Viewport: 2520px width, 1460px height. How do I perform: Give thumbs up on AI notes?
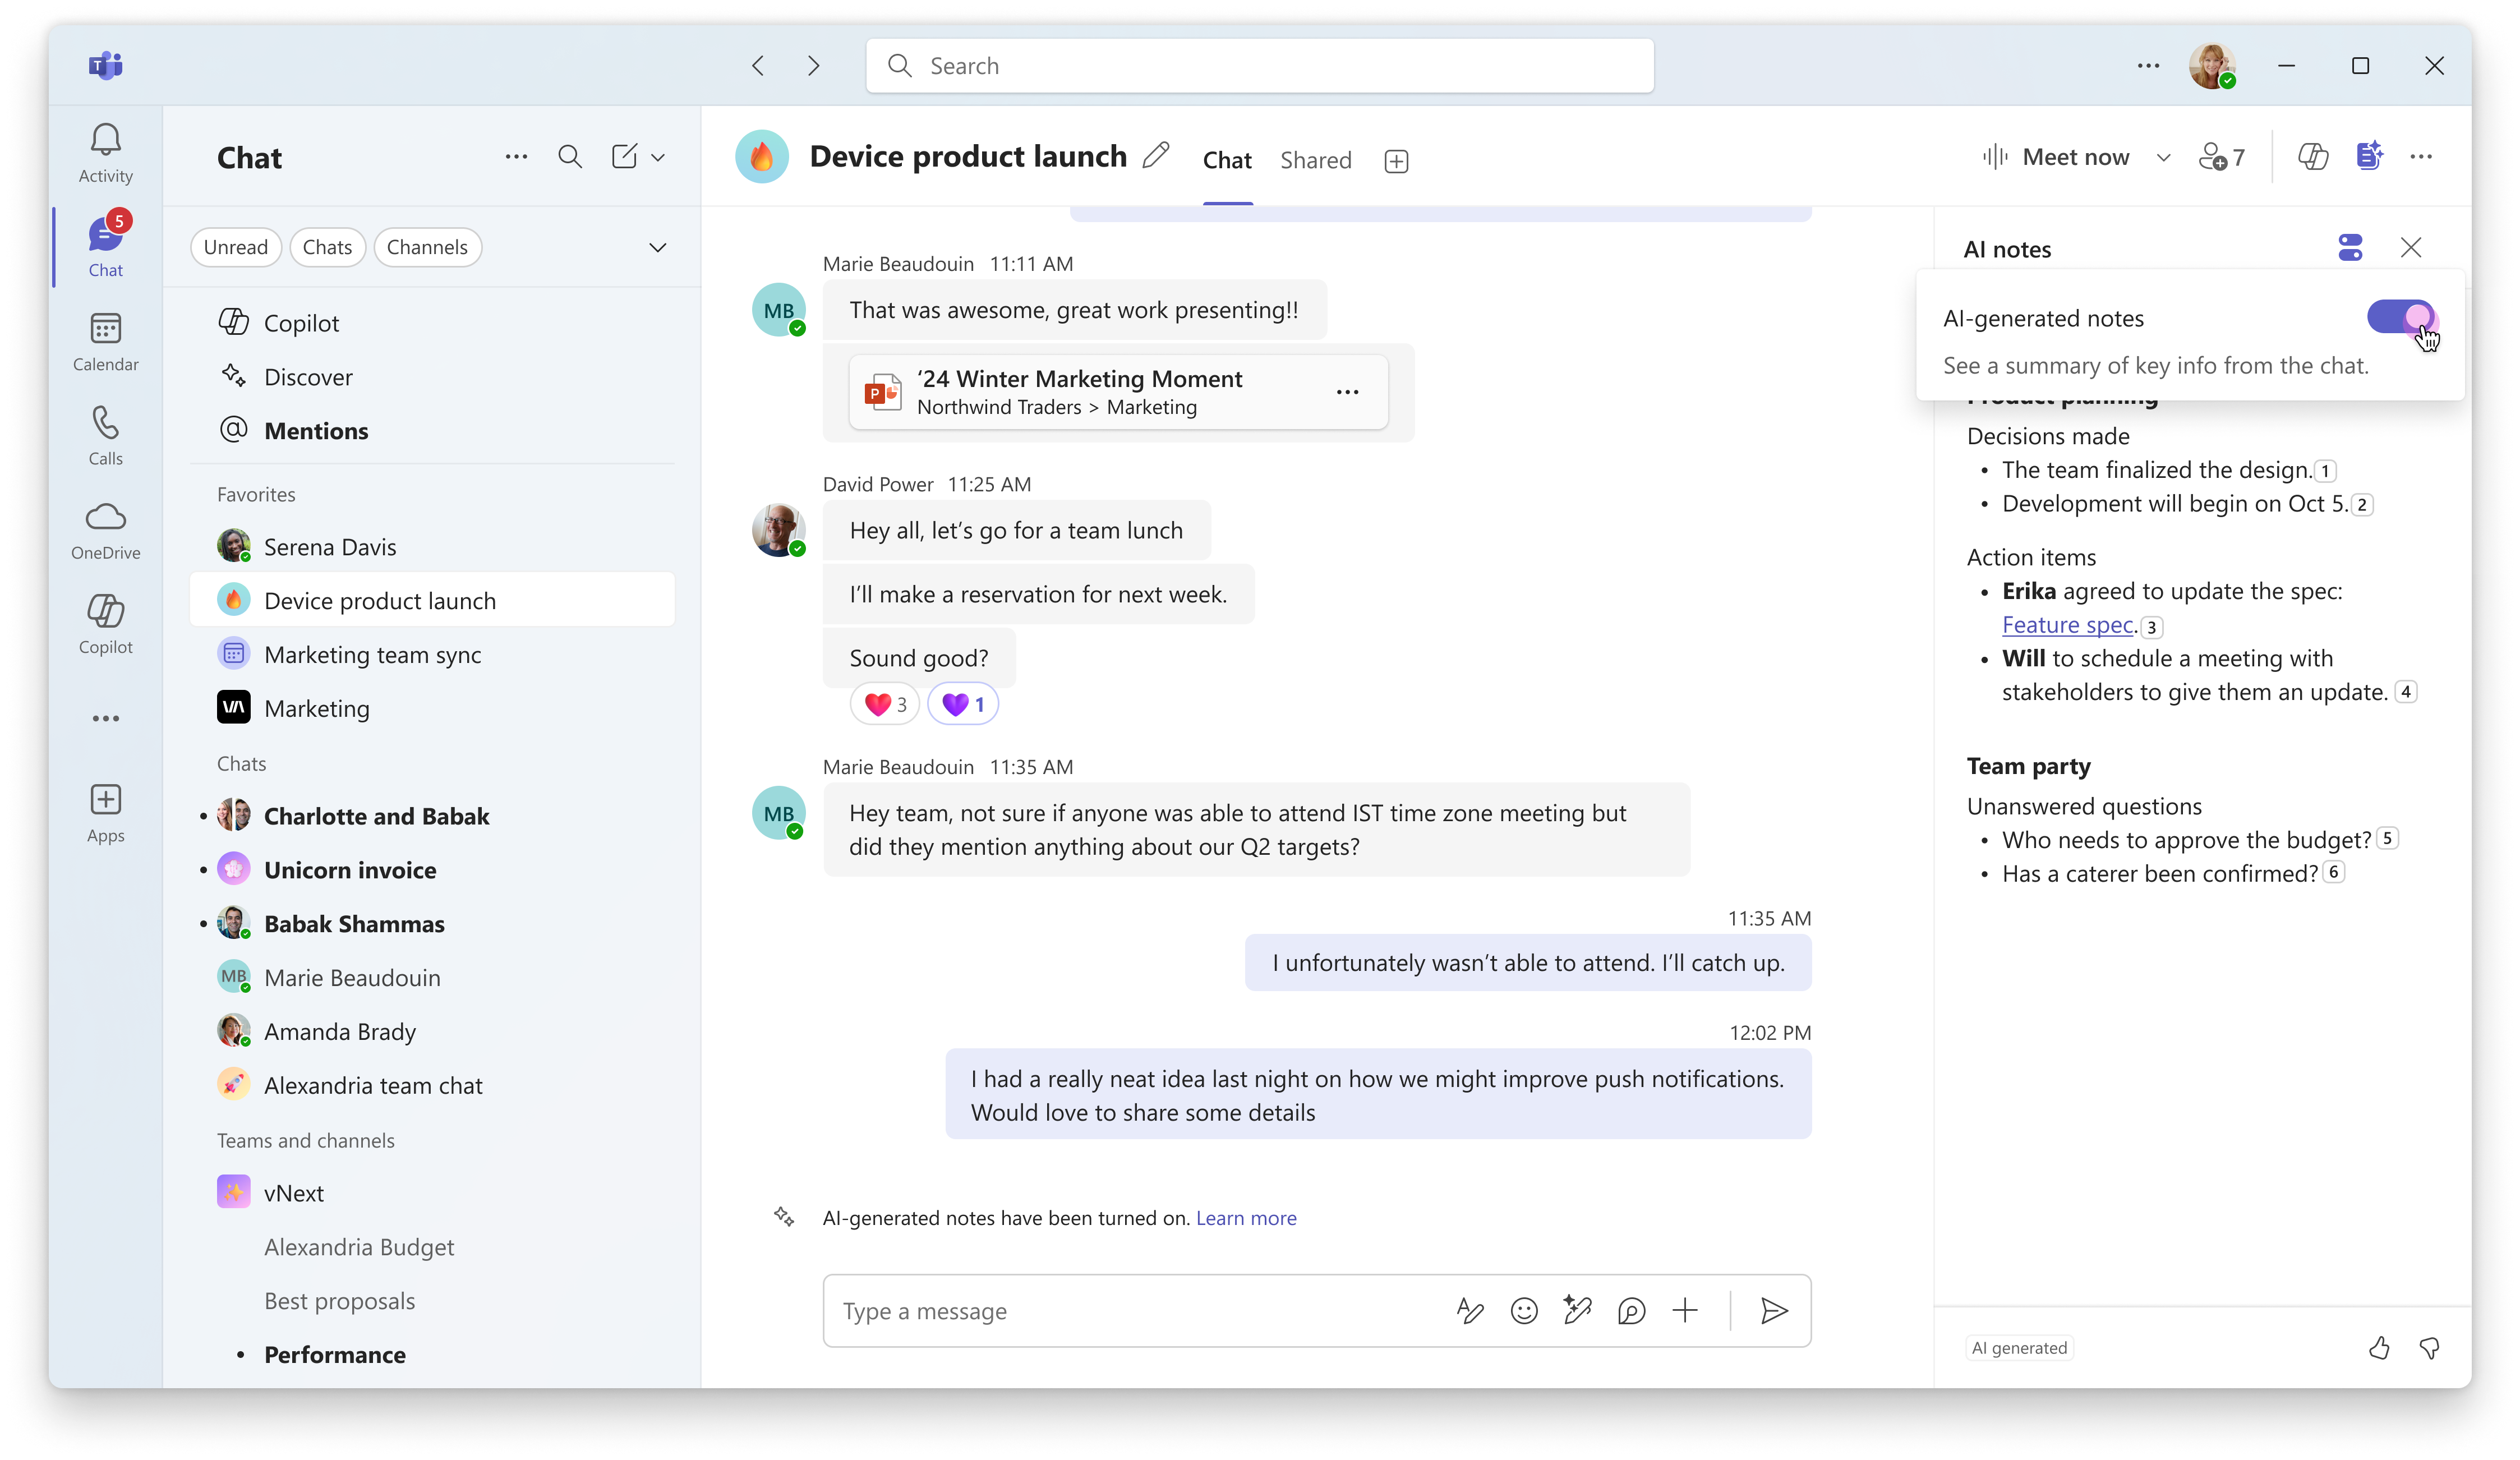tap(2379, 1348)
